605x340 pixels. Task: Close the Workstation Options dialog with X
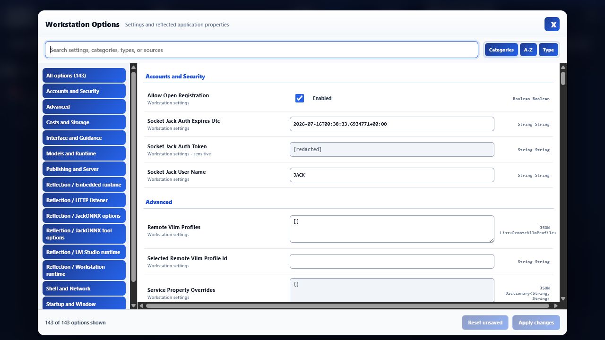552,25
